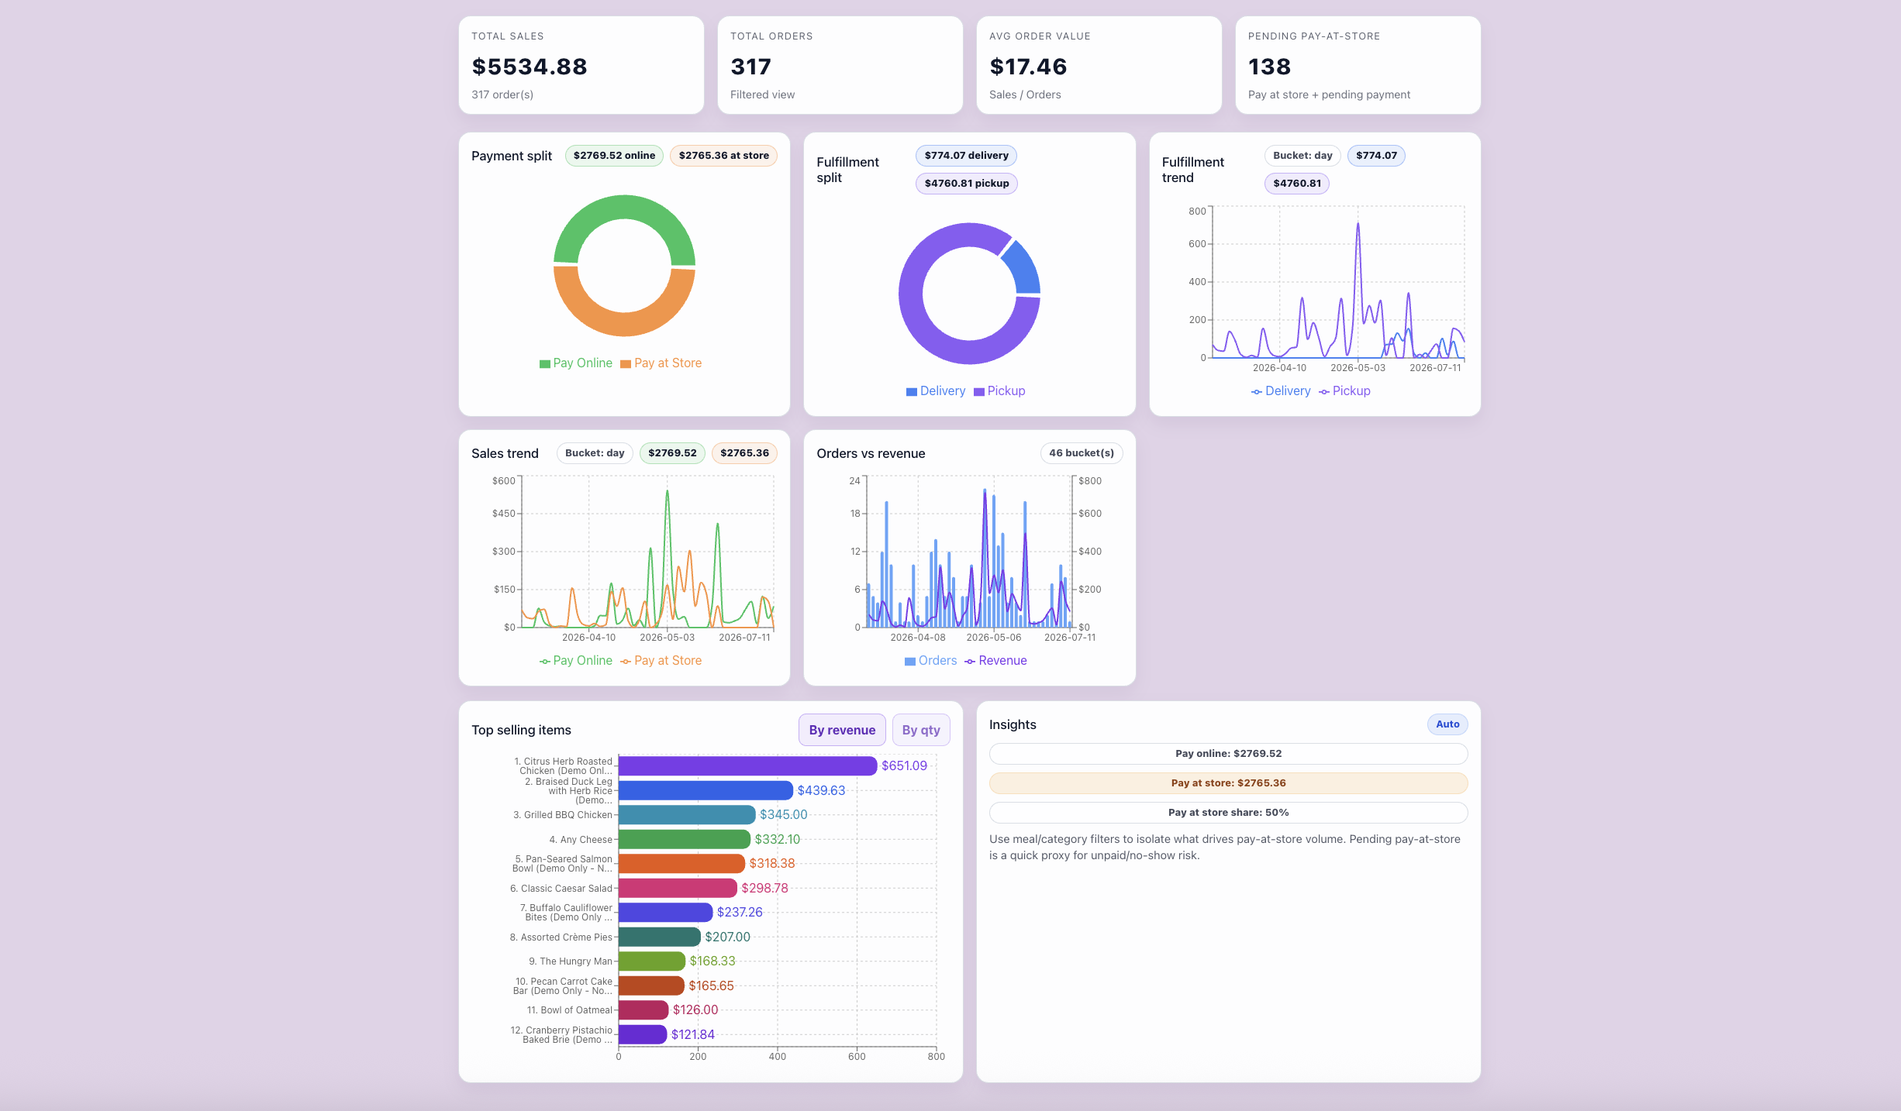Click the Pending Pay-At-Store 138 value

coord(1269,67)
